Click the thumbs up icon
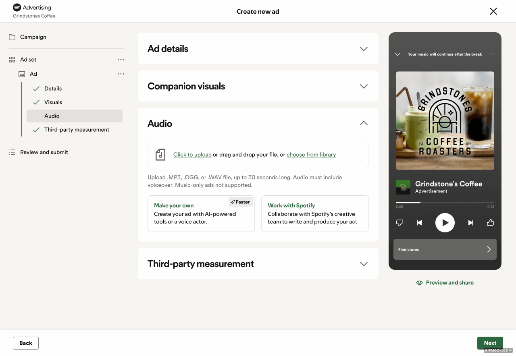 coord(490,222)
